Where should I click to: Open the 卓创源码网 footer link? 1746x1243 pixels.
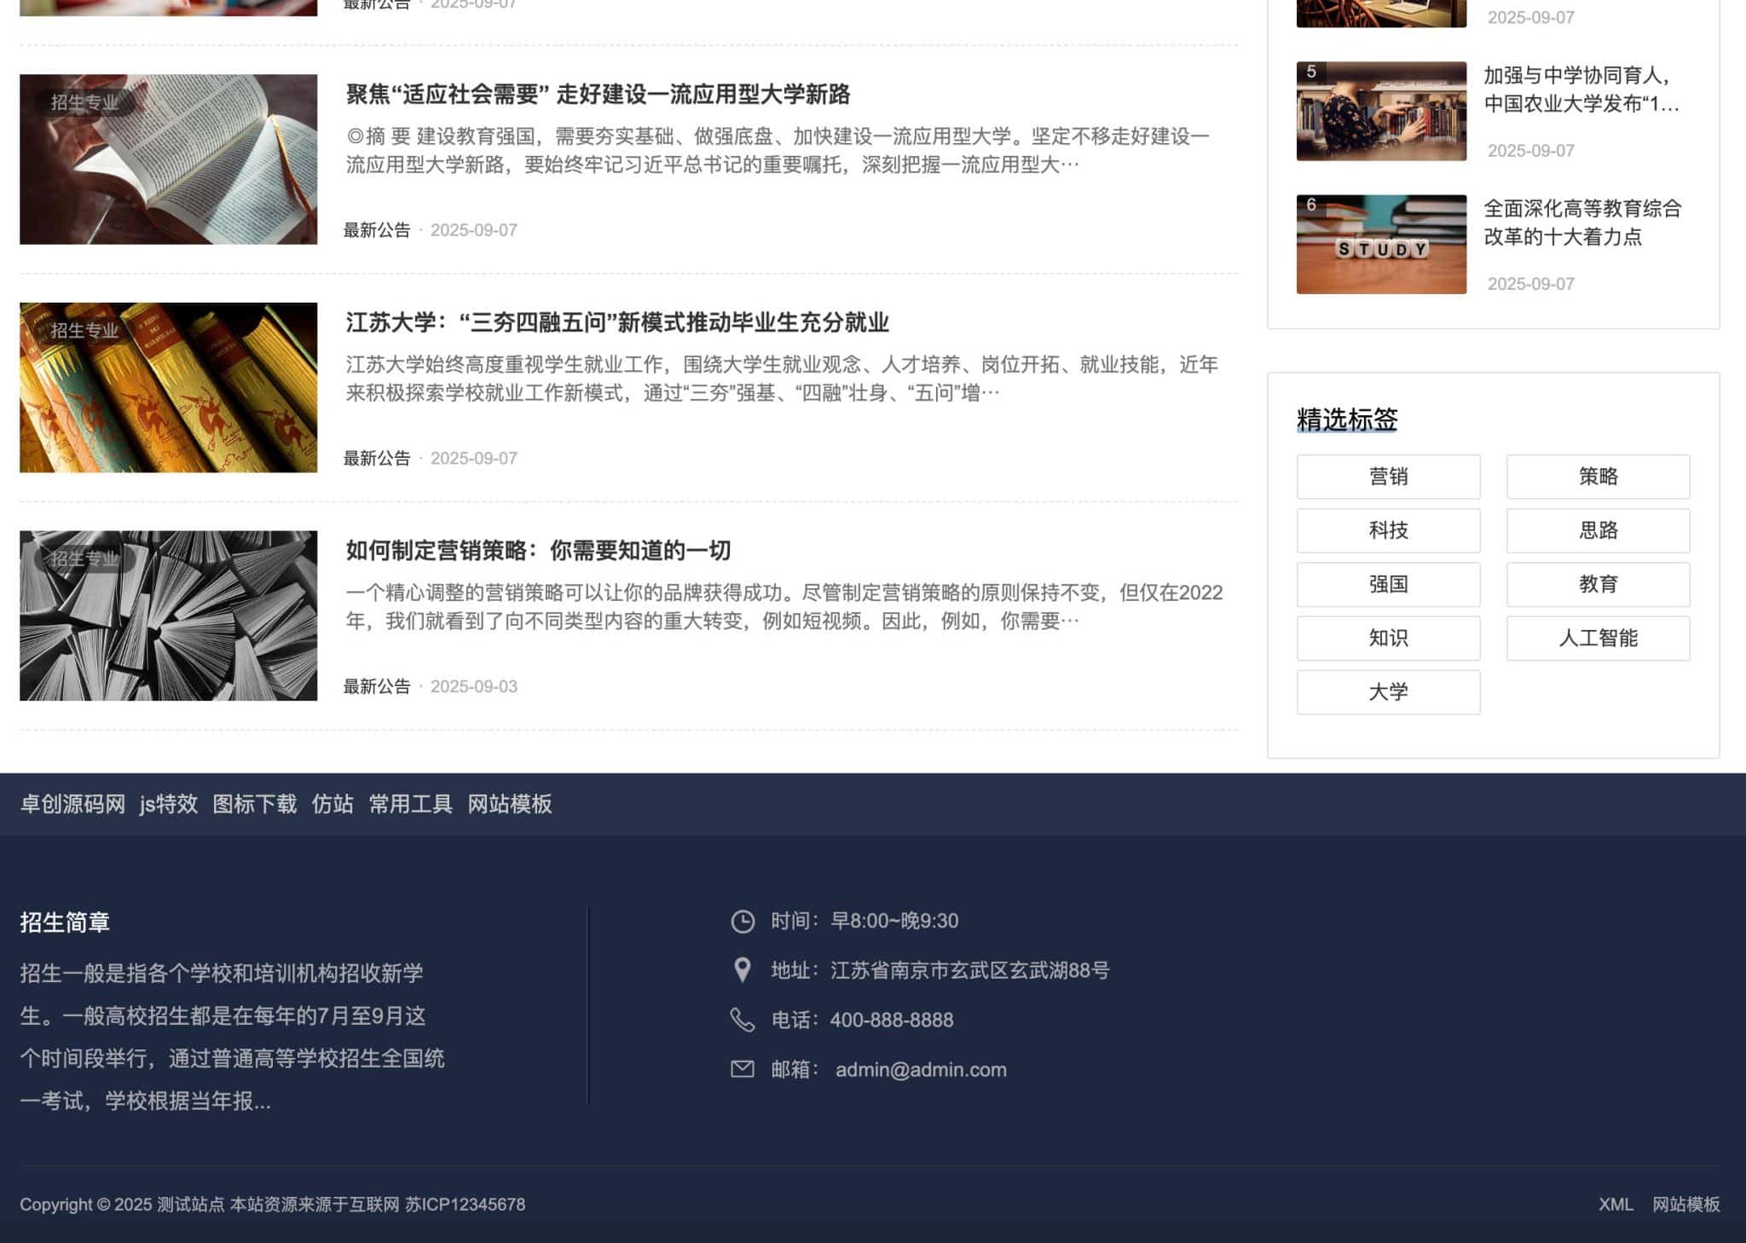coord(72,804)
